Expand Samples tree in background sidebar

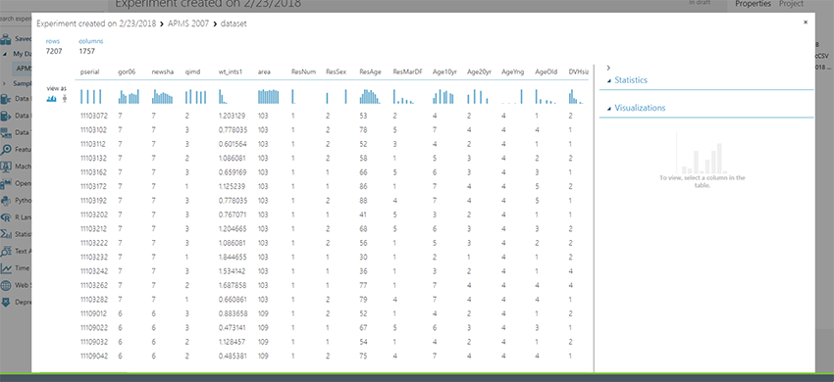pos(5,84)
